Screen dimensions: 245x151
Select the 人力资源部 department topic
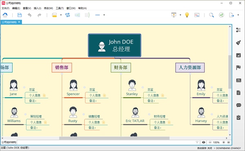click(190, 67)
